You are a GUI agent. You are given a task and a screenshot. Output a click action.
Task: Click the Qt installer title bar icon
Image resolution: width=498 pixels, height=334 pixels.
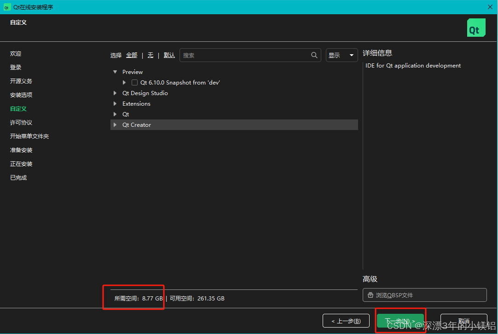point(6,7)
